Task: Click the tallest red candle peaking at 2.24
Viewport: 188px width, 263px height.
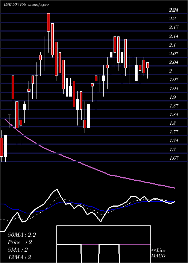Action: tap(49, 22)
